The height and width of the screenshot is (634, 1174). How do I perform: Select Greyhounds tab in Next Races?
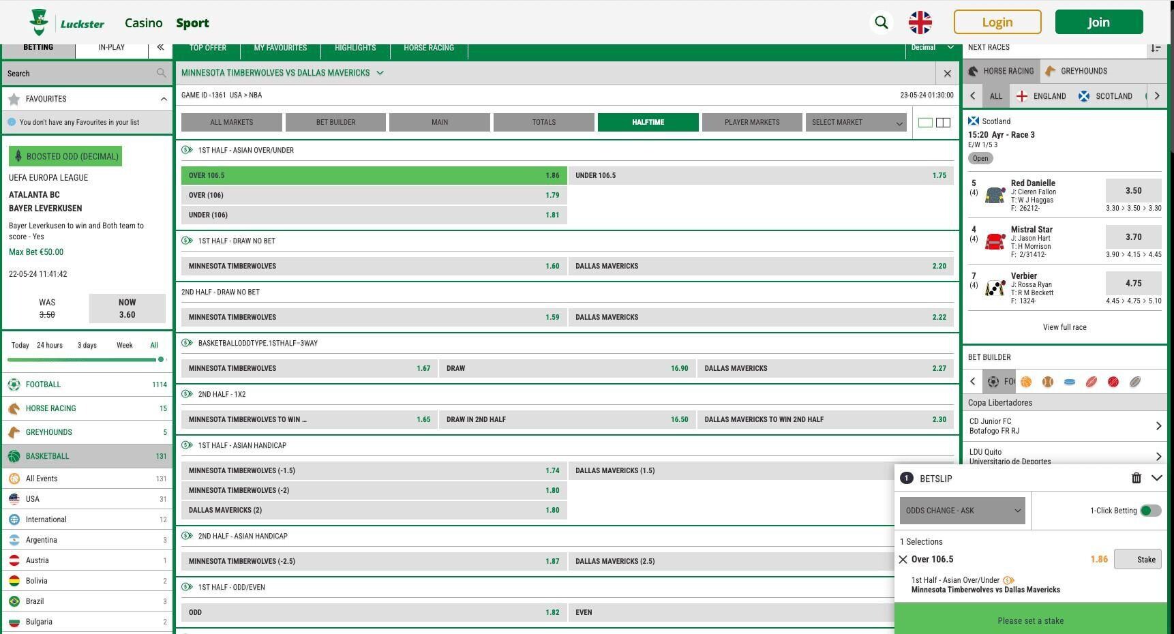[x=1076, y=71]
